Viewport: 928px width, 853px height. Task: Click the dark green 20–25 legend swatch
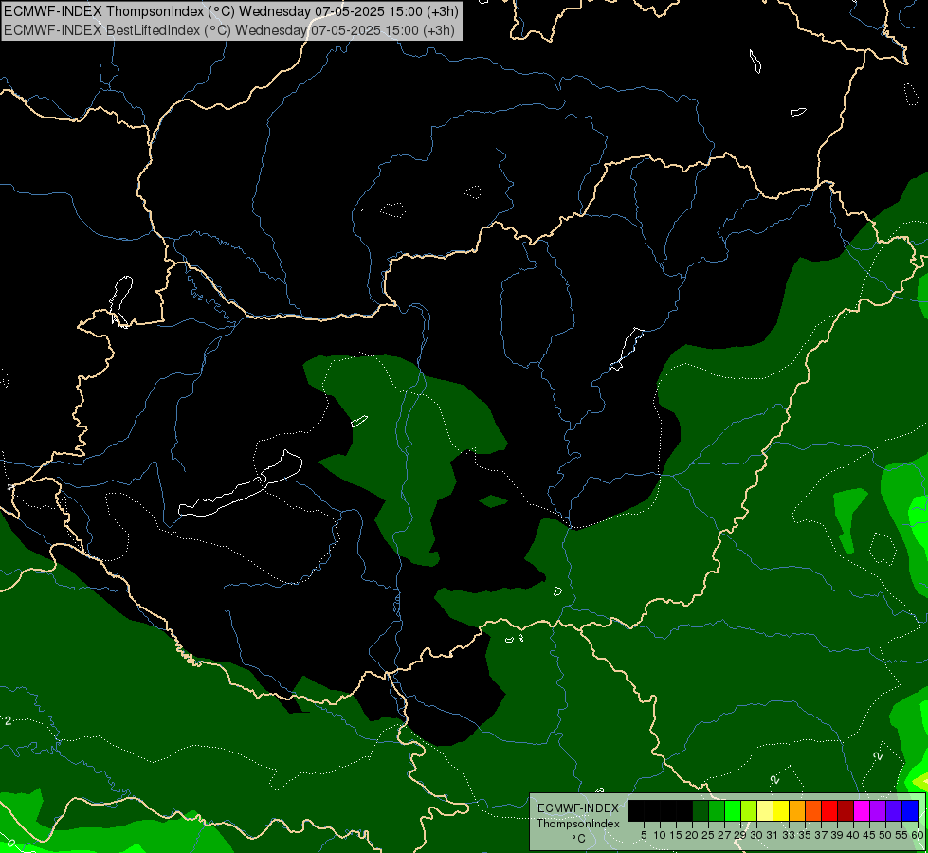pyautogui.click(x=701, y=811)
